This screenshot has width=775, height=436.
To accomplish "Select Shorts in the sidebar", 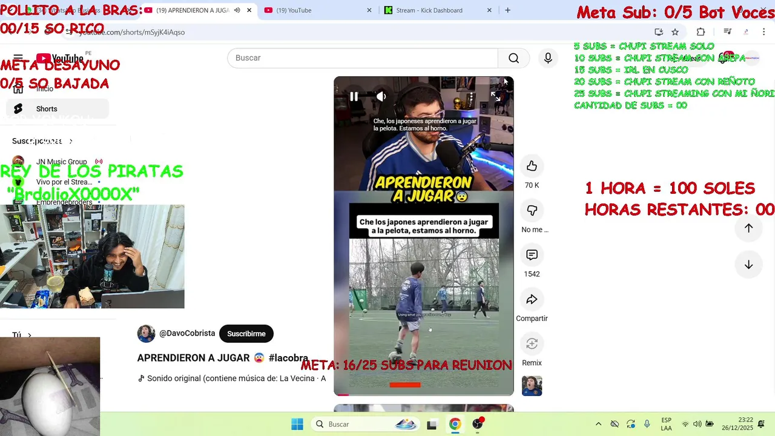I will click(58, 109).
